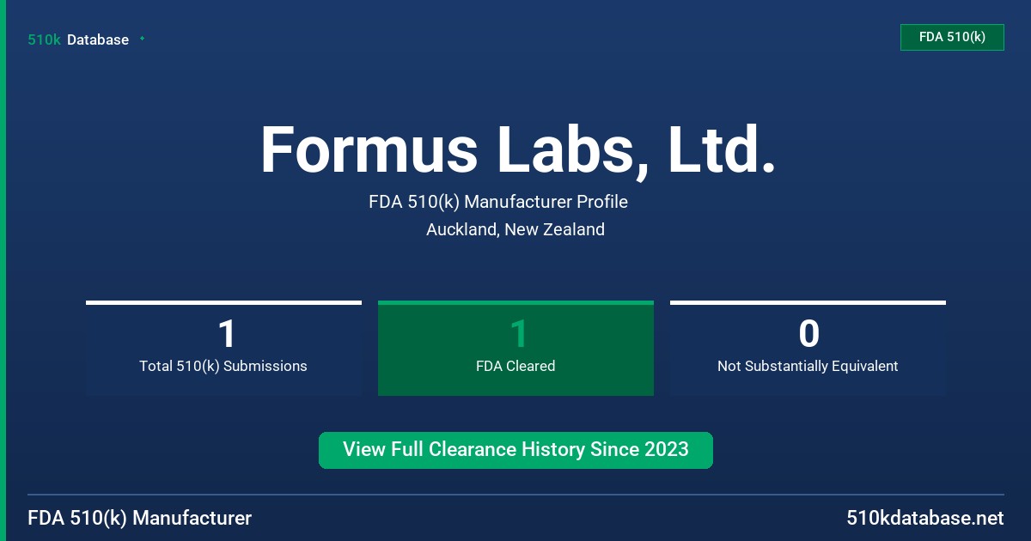Click the Auckland, New Zealand location text
The image size is (1031, 541).
tap(515, 229)
